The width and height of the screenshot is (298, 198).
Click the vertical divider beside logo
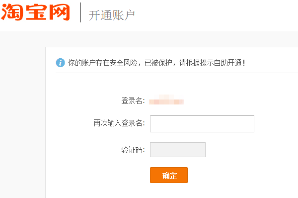[80, 12]
